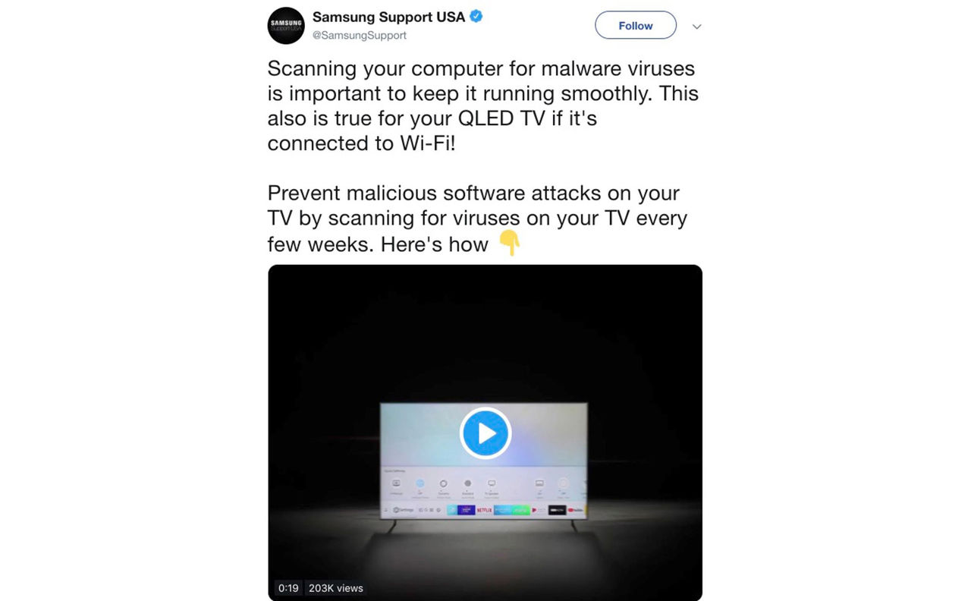
Task: Visit the @SamsungSupport handle
Action: click(x=360, y=35)
